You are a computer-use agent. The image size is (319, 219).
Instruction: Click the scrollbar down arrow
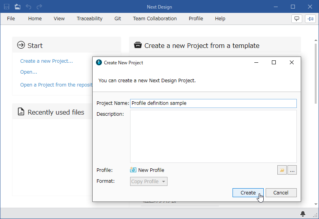tap(316, 204)
